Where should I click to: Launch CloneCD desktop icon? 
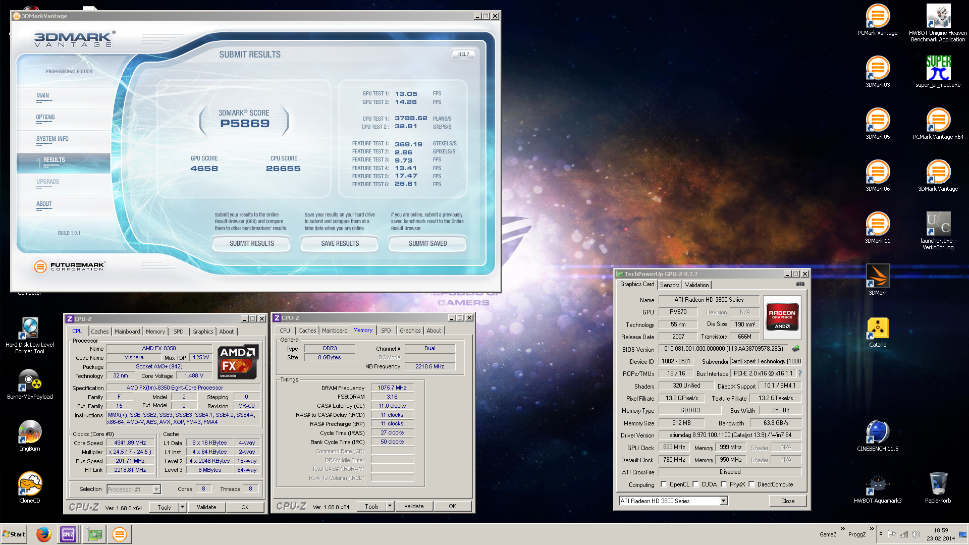(x=30, y=487)
